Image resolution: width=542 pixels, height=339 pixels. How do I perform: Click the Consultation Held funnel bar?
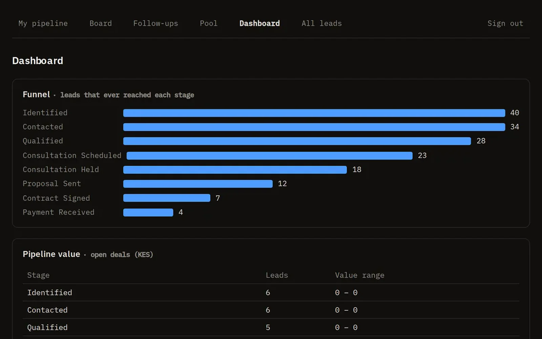[x=235, y=169]
